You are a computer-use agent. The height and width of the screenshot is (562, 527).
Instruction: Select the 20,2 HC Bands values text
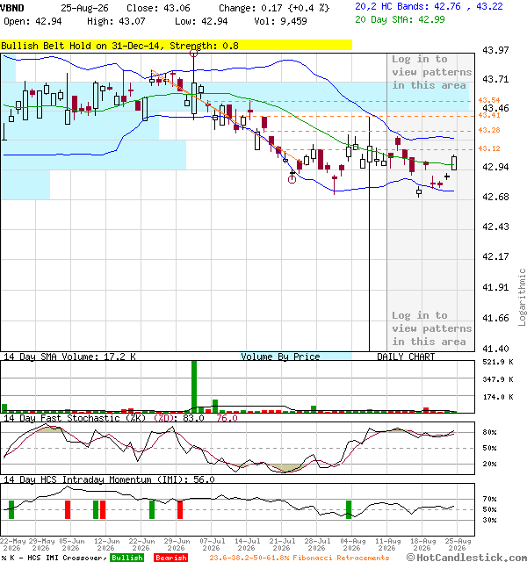tap(429, 6)
